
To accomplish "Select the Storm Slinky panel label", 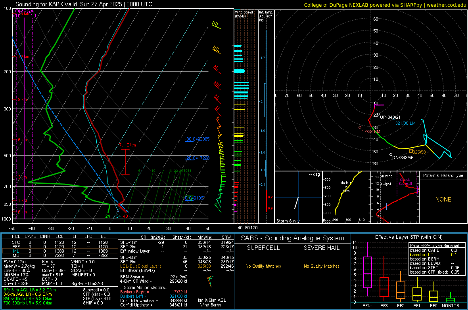I will click(288, 221).
